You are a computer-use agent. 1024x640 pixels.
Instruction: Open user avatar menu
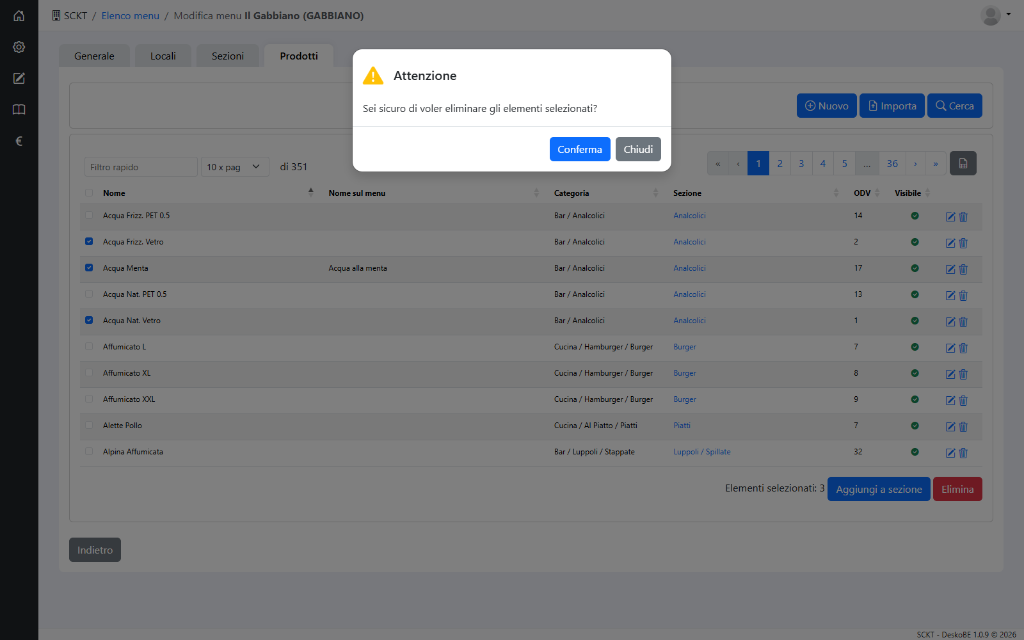point(996,15)
